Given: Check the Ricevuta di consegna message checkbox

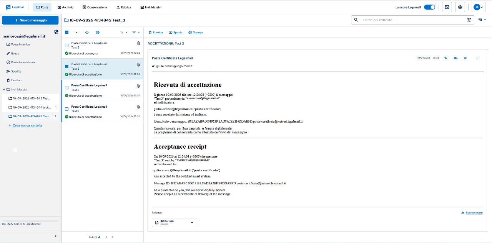Looking at the screenshot, I should (x=67, y=45).
